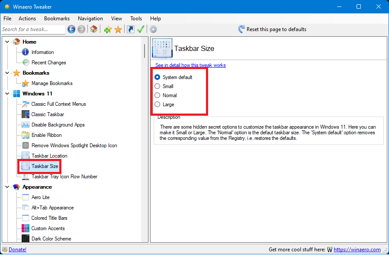Viewport: 389px width, 269px height.
Task: Collapse the Bookmarks tree section
Action: click(7, 73)
